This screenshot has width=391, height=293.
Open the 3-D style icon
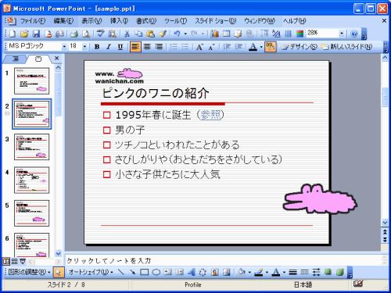[340, 272]
